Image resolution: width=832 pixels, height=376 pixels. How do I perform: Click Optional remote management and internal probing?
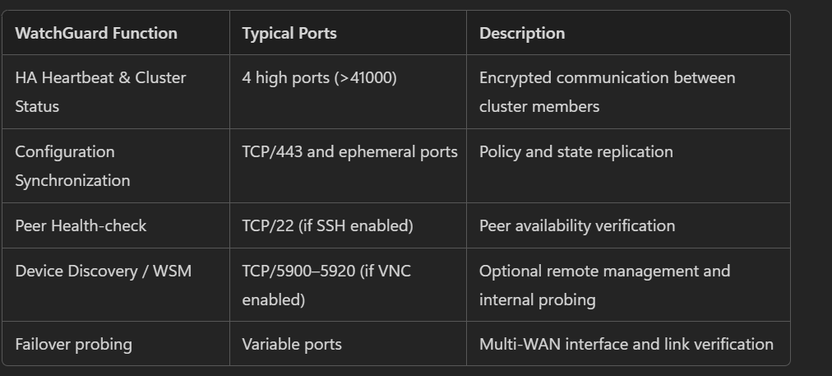pyautogui.click(x=604, y=285)
